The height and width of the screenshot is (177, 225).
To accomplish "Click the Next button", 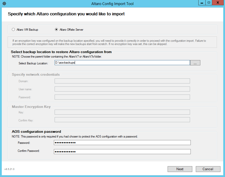I will pos(180,169).
